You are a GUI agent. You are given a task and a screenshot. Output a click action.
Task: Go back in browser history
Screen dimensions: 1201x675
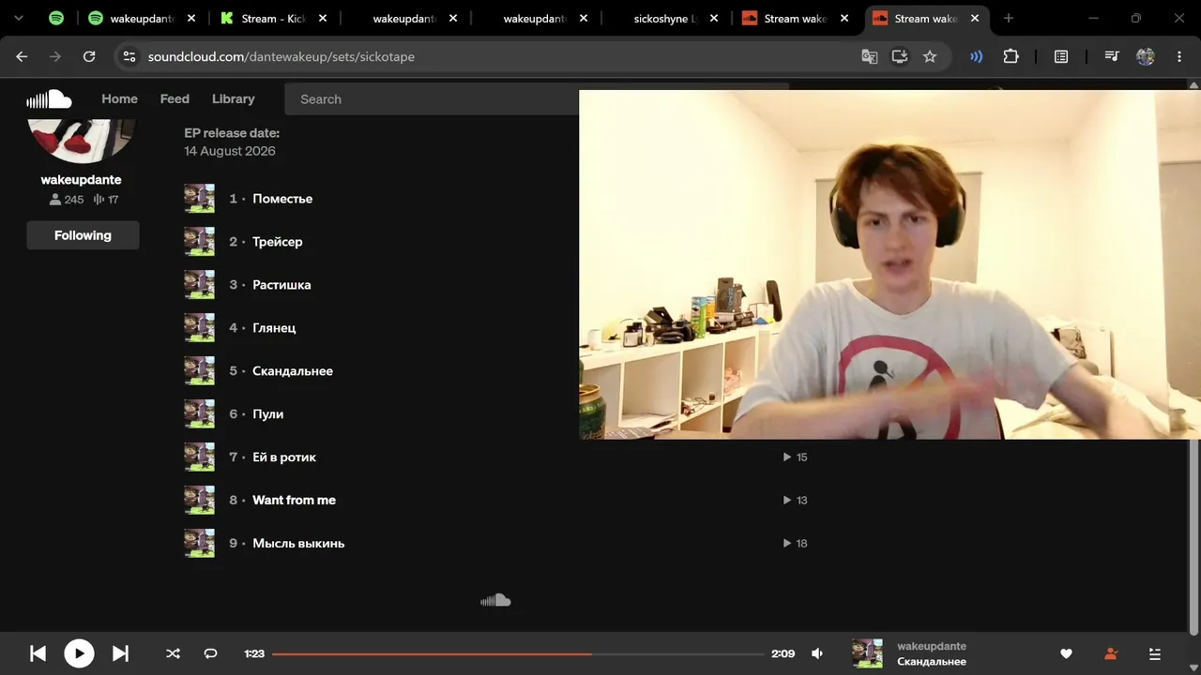pyautogui.click(x=22, y=56)
